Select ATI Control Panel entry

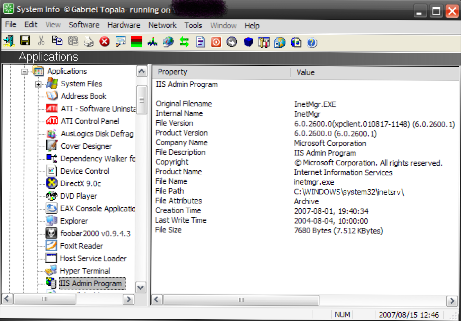coord(90,121)
